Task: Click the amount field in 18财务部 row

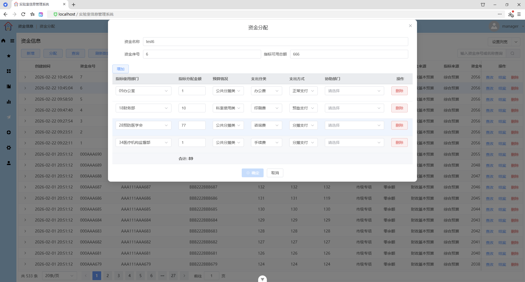Action: point(192,108)
